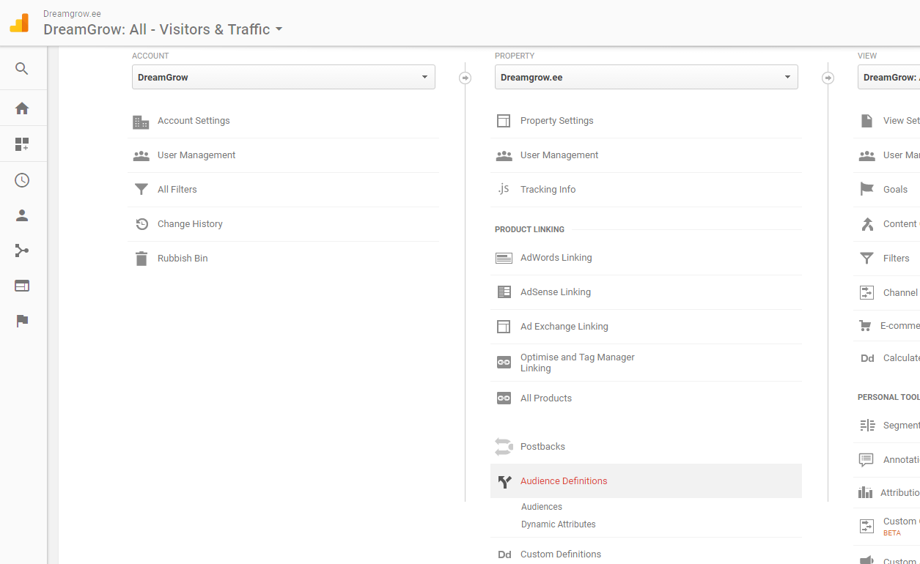Image resolution: width=920 pixels, height=564 pixels.
Task: Open Acquisition branching icon in sidebar
Action: pyautogui.click(x=22, y=251)
